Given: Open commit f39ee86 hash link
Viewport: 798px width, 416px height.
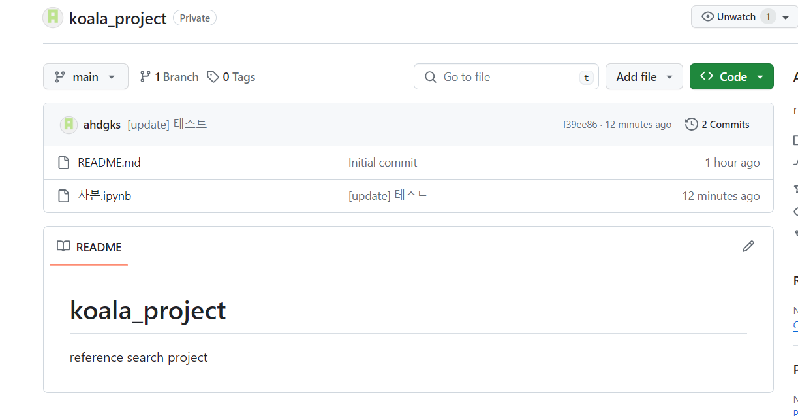Looking at the screenshot, I should pos(579,125).
